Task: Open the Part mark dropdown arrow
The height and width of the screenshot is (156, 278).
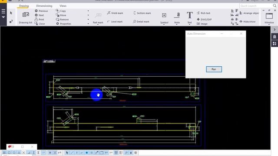Action: (x=98, y=25)
